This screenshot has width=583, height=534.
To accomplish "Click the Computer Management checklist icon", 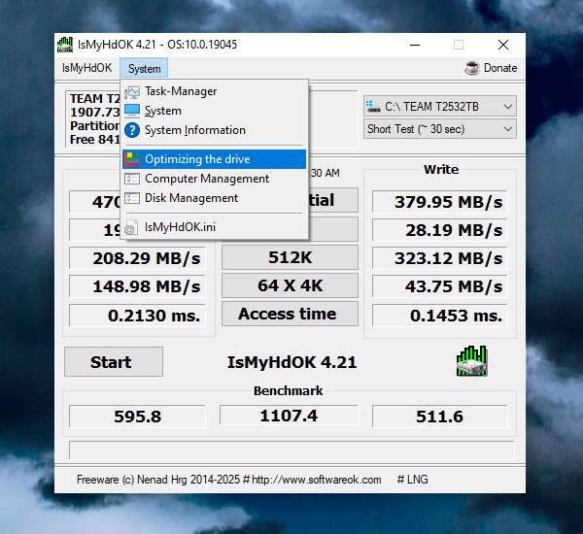I will coord(132,179).
